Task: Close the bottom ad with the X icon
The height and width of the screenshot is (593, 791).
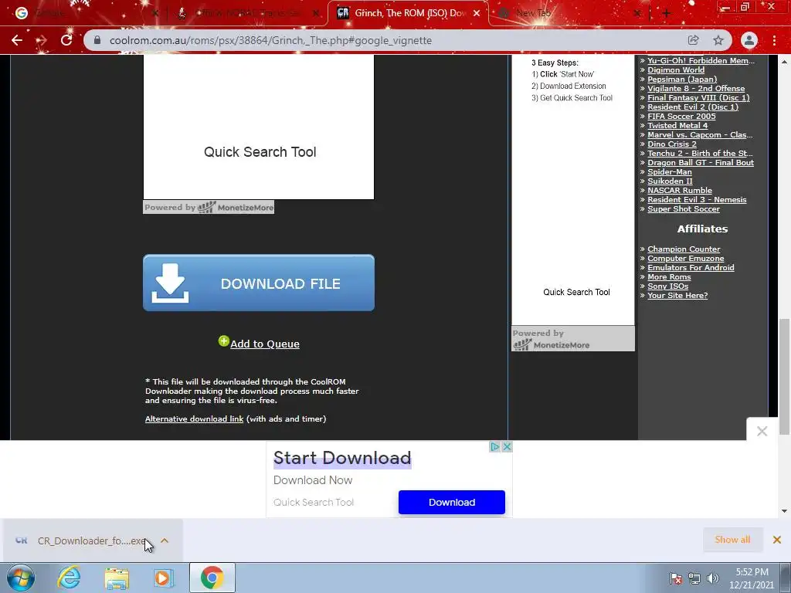Action: (x=508, y=447)
